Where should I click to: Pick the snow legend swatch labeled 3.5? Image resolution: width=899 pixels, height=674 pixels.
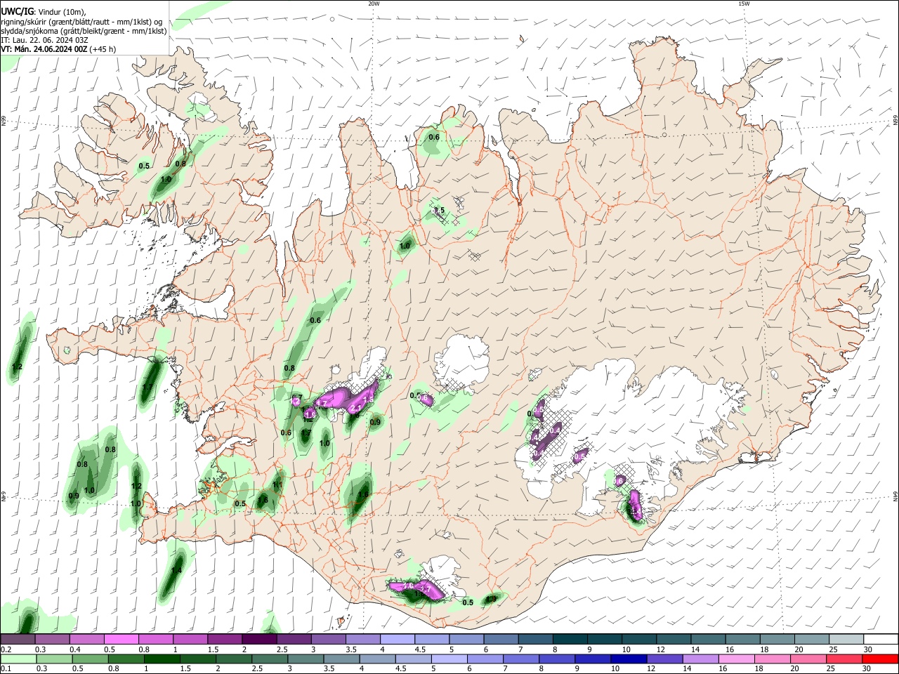(363, 640)
